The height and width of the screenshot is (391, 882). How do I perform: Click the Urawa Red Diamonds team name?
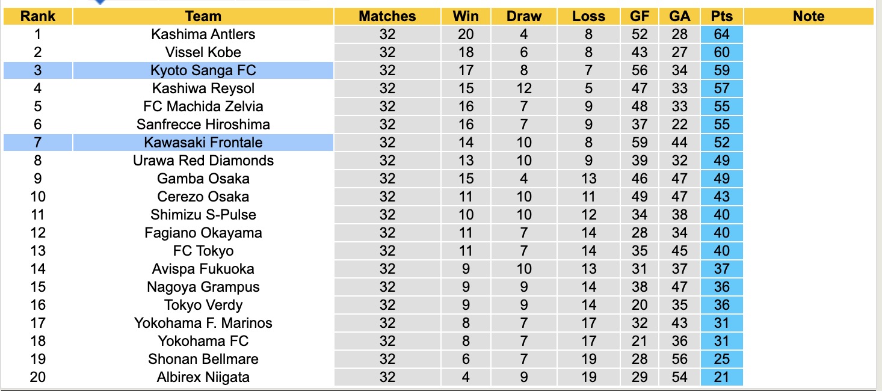203,161
